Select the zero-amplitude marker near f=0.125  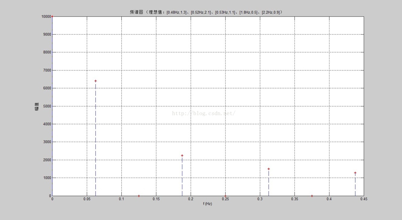[x=139, y=196]
